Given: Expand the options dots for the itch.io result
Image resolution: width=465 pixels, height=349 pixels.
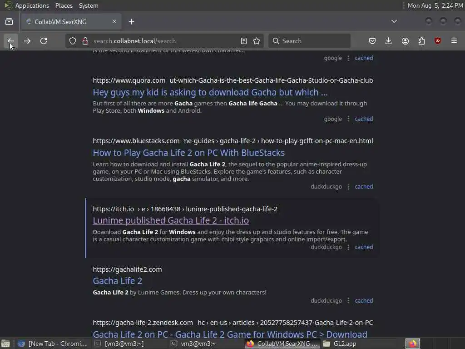Looking at the screenshot, I should 348,247.
